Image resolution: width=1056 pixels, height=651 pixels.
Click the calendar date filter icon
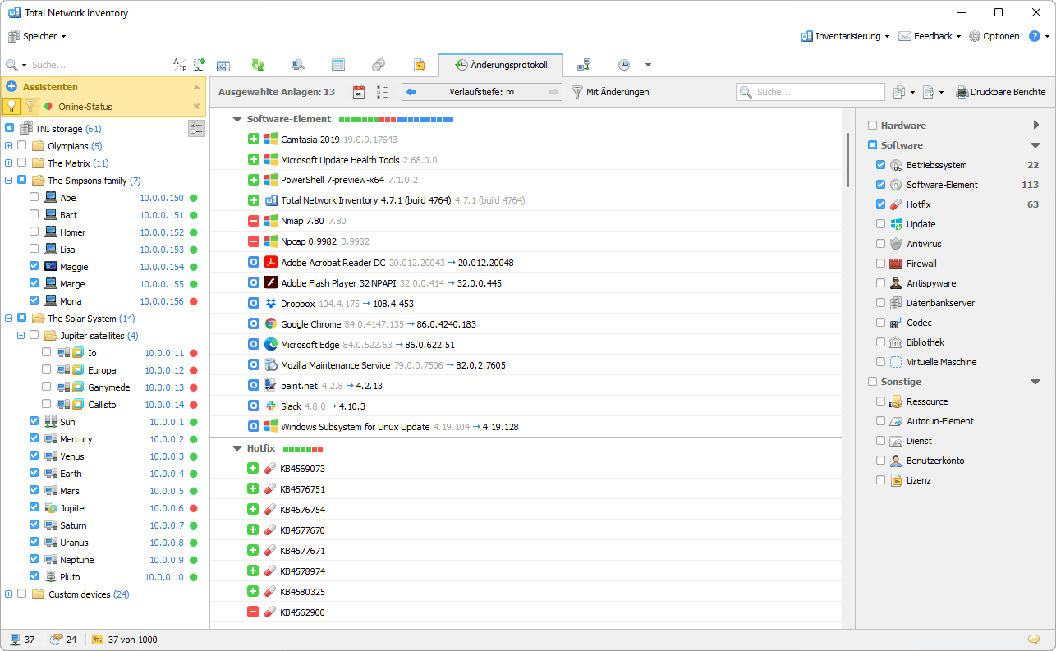click(358, 92)
